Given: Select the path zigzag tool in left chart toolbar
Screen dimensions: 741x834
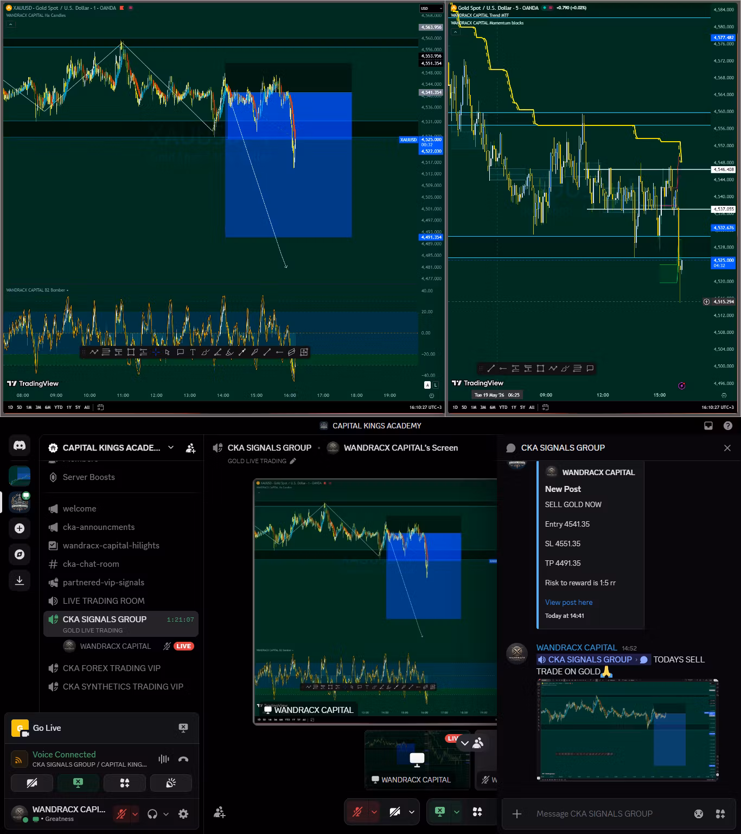Looking at the screenshot, I should pyautogui.click(x=94, y=352).
